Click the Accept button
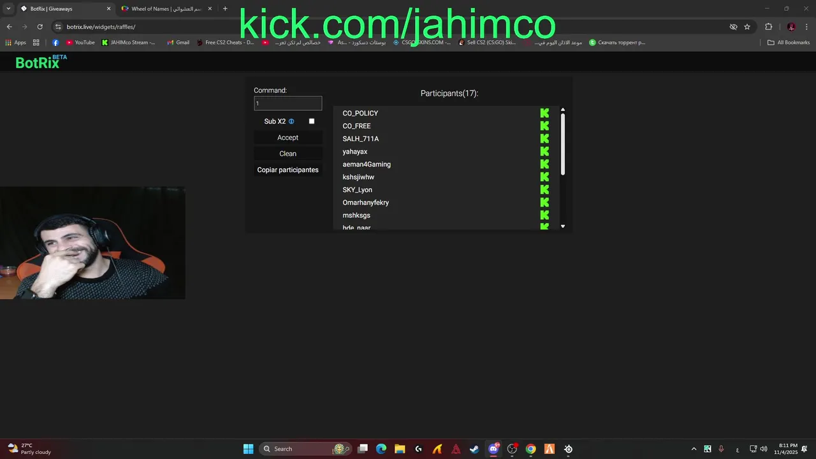Image resolution: width=816 pixels, height=459 pixels. coord(288,138)
